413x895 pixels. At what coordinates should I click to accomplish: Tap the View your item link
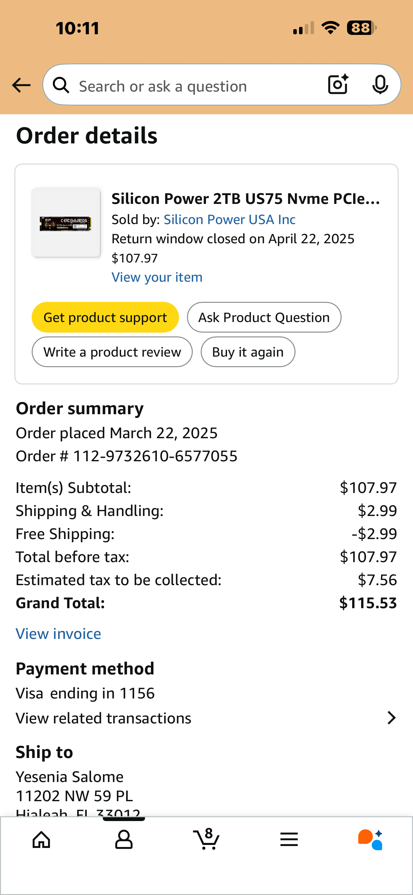[157, 277]
